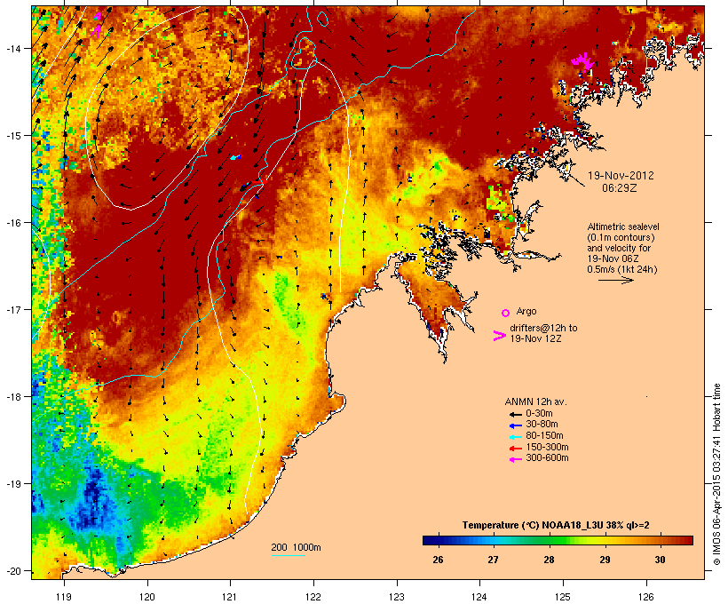Image resolution: width=728 pixels, height=604 pixels.
Task: Click the -14 latitude axis label
Action: pos(12,48)
